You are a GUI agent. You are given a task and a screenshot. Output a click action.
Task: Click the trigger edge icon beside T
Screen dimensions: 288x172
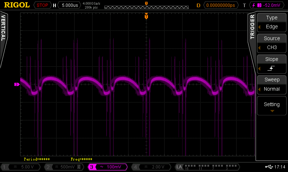[x=254, y=5]
